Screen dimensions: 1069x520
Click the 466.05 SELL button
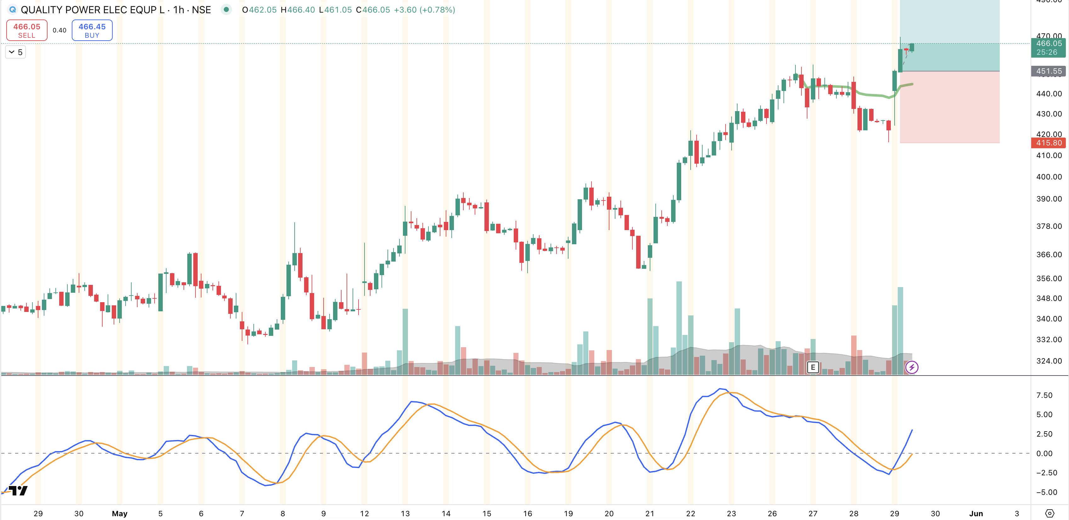coord(27,30)
